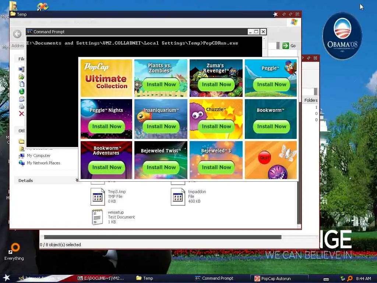
Task: Open the star Start button on taskbar
Action: coord(7,278)
